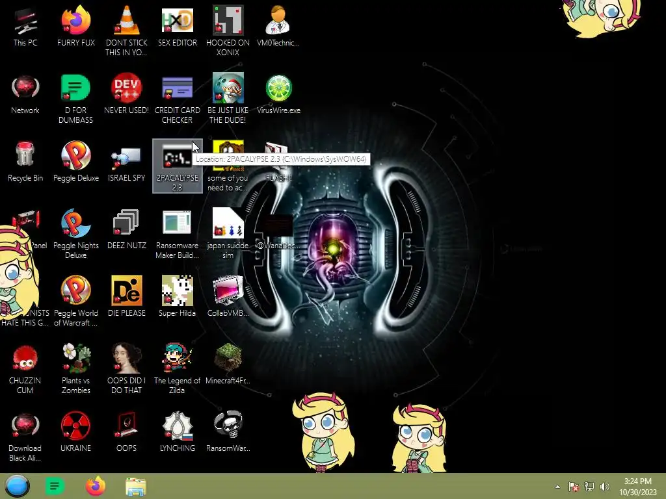
Task: Open the clock showing 3:24 PM
Action: pos(637,487)
